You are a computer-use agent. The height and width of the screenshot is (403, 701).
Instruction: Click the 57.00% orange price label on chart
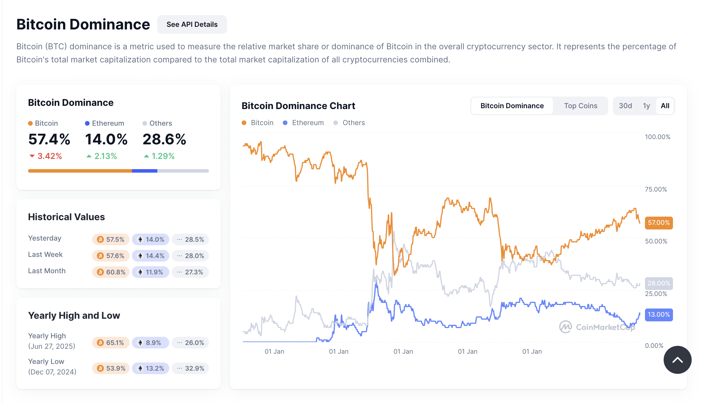(x=658, y=223)
